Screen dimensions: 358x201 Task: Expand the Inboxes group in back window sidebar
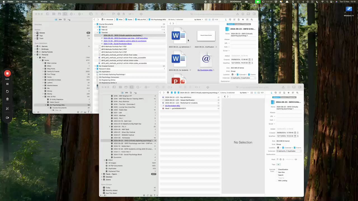(35, 33)
